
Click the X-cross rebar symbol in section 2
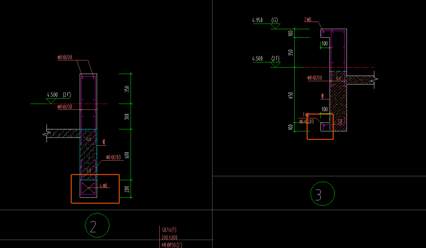[89, 187]
